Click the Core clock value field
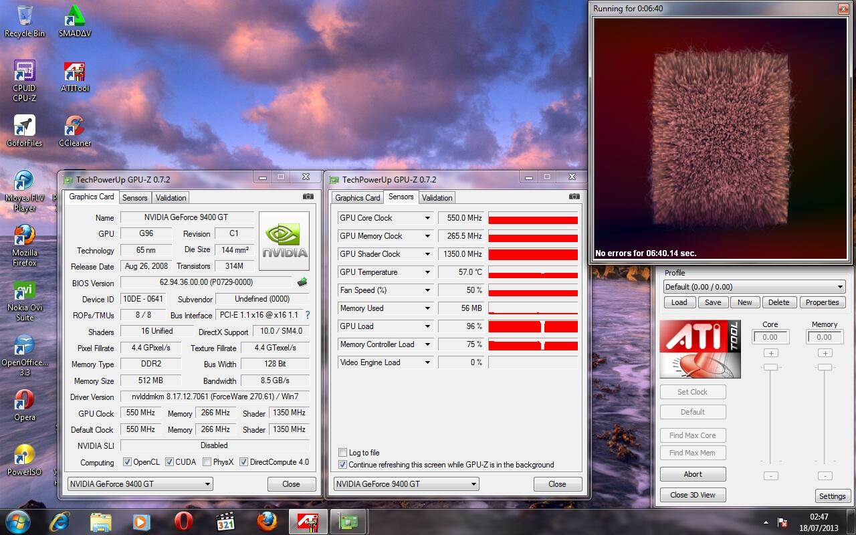The image size is (856, 535). (x=770, y=338)
